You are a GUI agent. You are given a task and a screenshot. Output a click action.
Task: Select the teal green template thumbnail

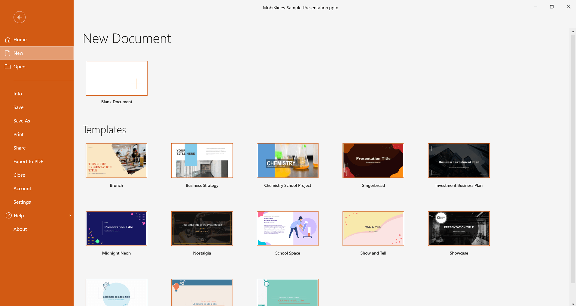288,292
